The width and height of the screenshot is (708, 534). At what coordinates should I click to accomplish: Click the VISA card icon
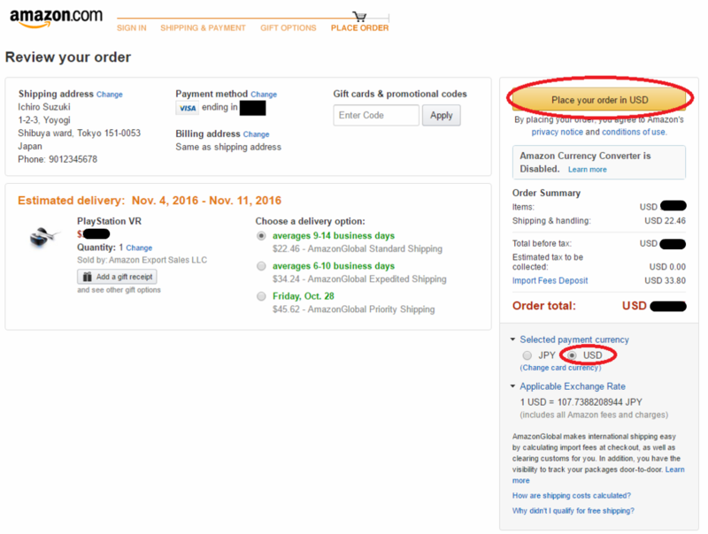(187, 108)
